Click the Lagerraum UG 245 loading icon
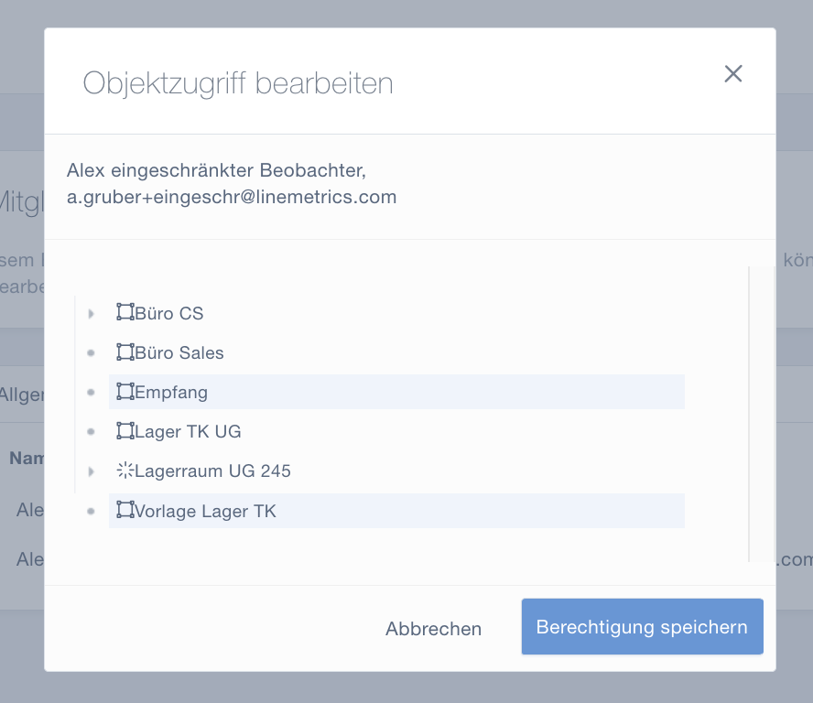Screen dimensions: 813x703 point(125,470)
